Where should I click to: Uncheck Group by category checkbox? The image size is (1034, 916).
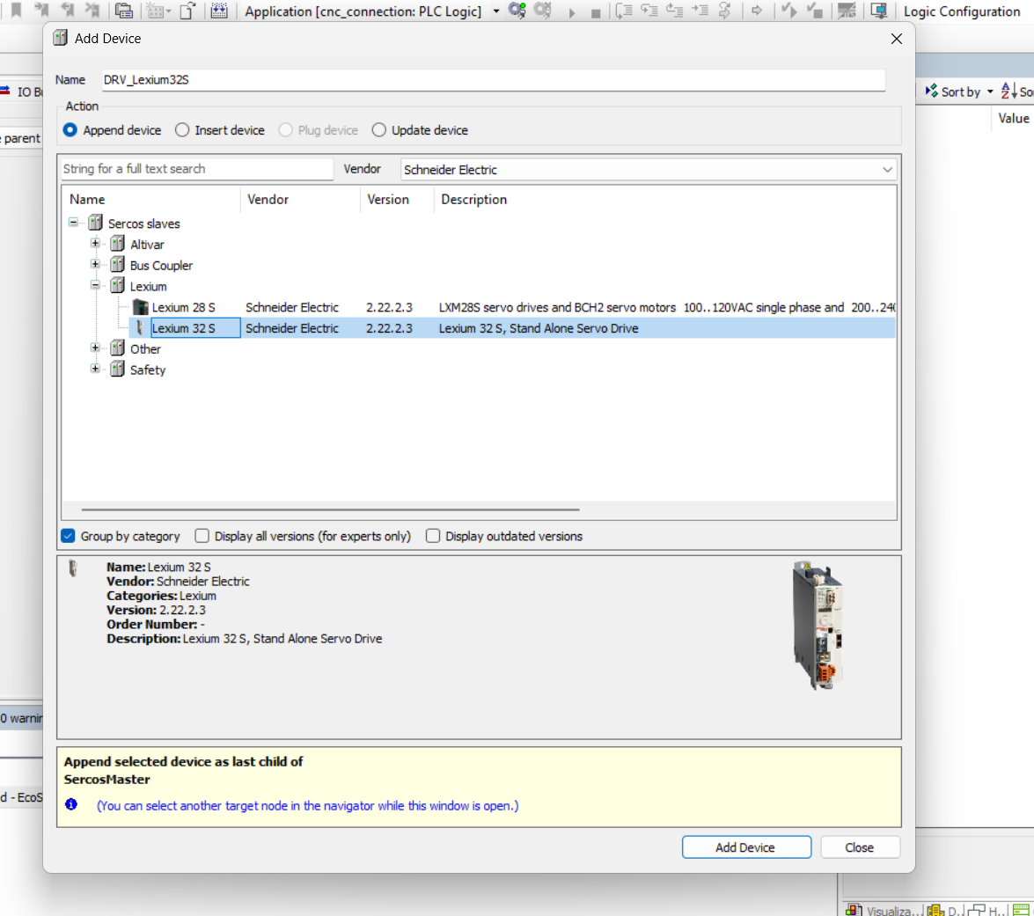(68, 536)
